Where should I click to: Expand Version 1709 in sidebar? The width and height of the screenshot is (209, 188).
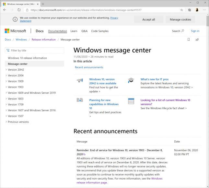(x=6, y=104)
